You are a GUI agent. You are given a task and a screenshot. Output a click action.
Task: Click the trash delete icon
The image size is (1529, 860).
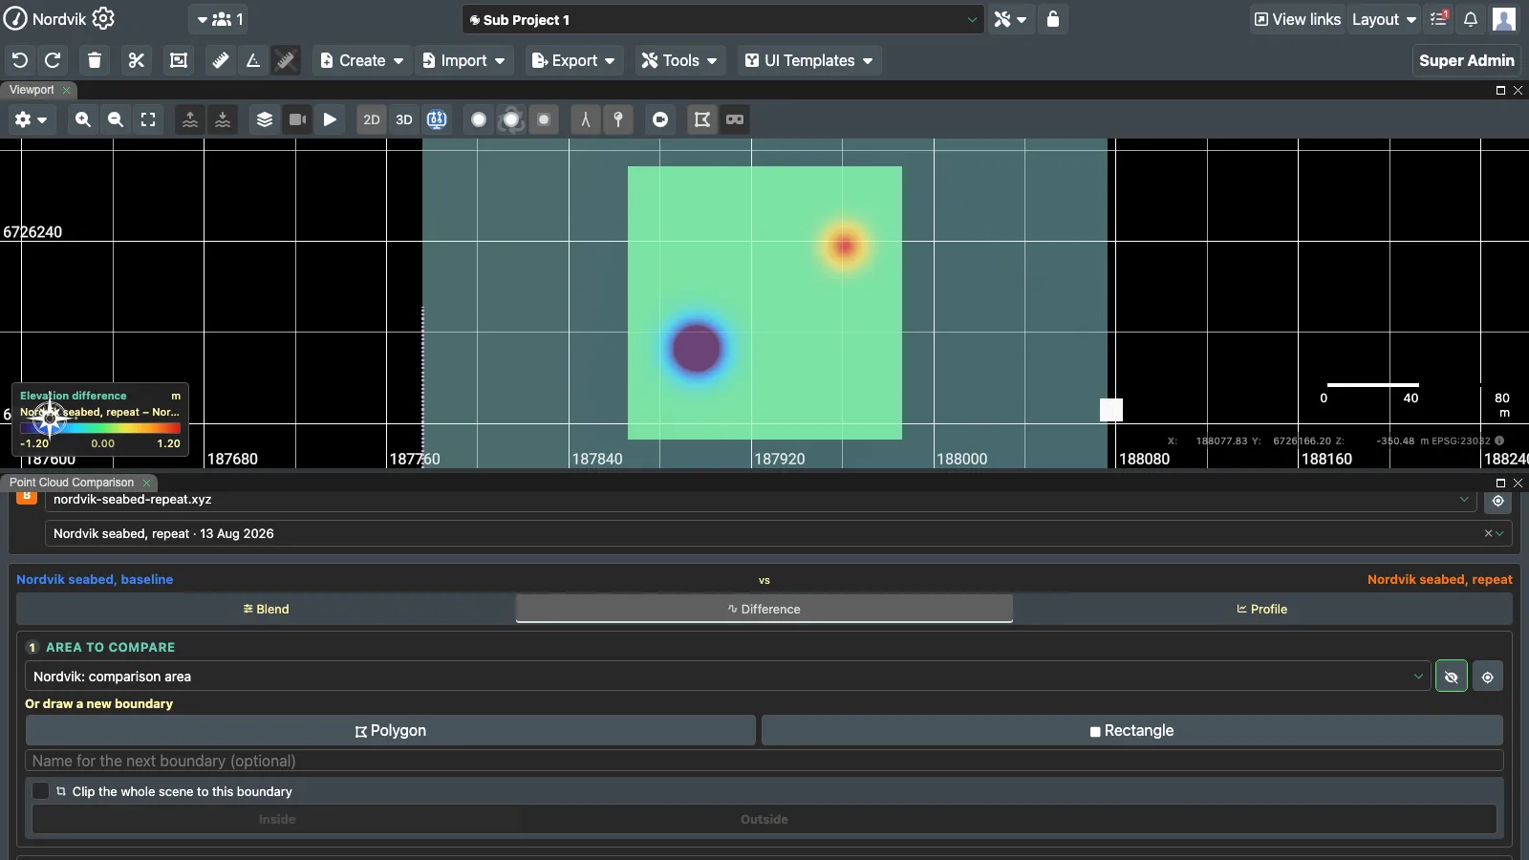pos(95,60)
